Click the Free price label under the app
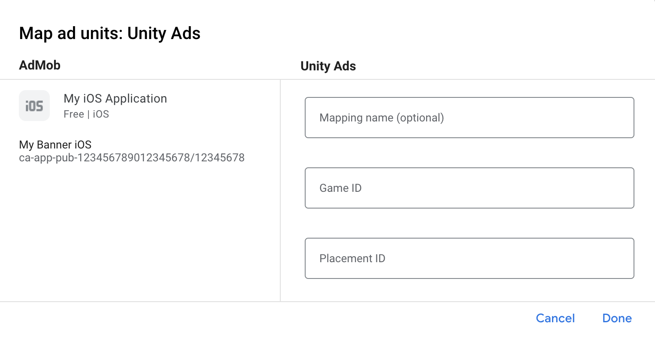655x345 pixels. click(x=73, y=114)
